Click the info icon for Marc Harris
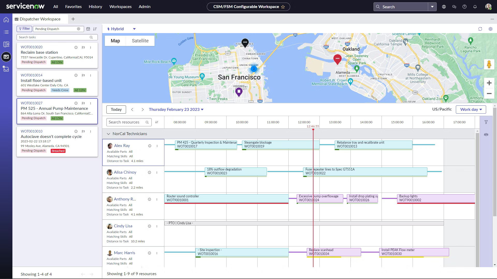497x279 pixels. coord(150,253)
